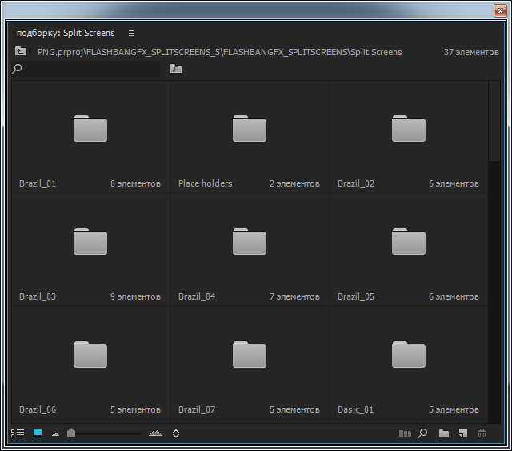
Task: Open the Split Screens panel menu
Action: 131,34
